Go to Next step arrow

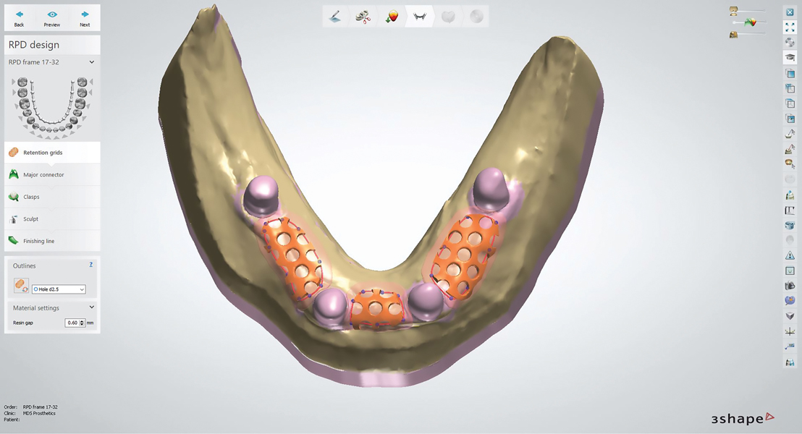(x=85, y=18)
